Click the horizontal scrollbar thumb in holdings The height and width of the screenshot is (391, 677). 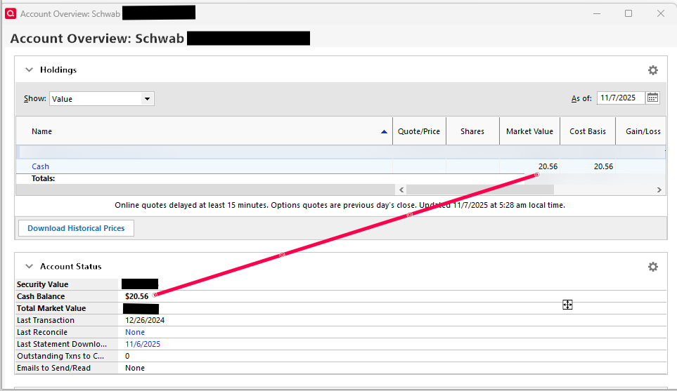pos(480,190)
